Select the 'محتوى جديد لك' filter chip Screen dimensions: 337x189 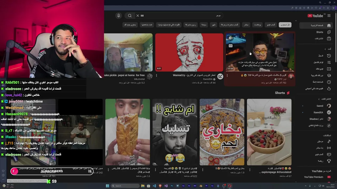(x=130, y=25)
